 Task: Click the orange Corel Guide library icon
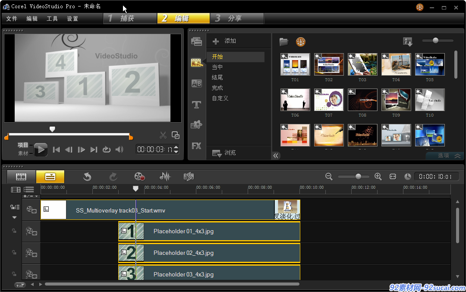[301, 42]
